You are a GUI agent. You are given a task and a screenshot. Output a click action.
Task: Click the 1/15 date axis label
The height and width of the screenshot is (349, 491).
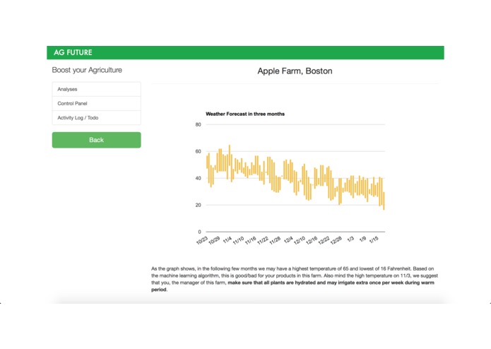[x=374, y=239]
